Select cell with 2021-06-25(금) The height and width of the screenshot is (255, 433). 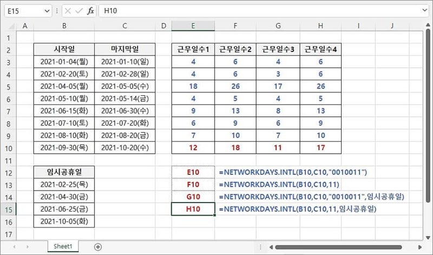[x=64, y=209]
